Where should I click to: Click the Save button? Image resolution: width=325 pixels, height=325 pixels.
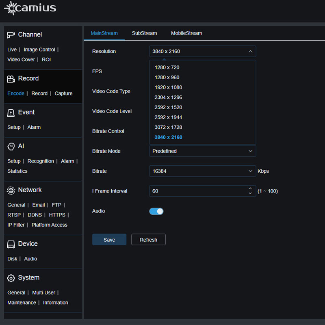pos(109,239)
